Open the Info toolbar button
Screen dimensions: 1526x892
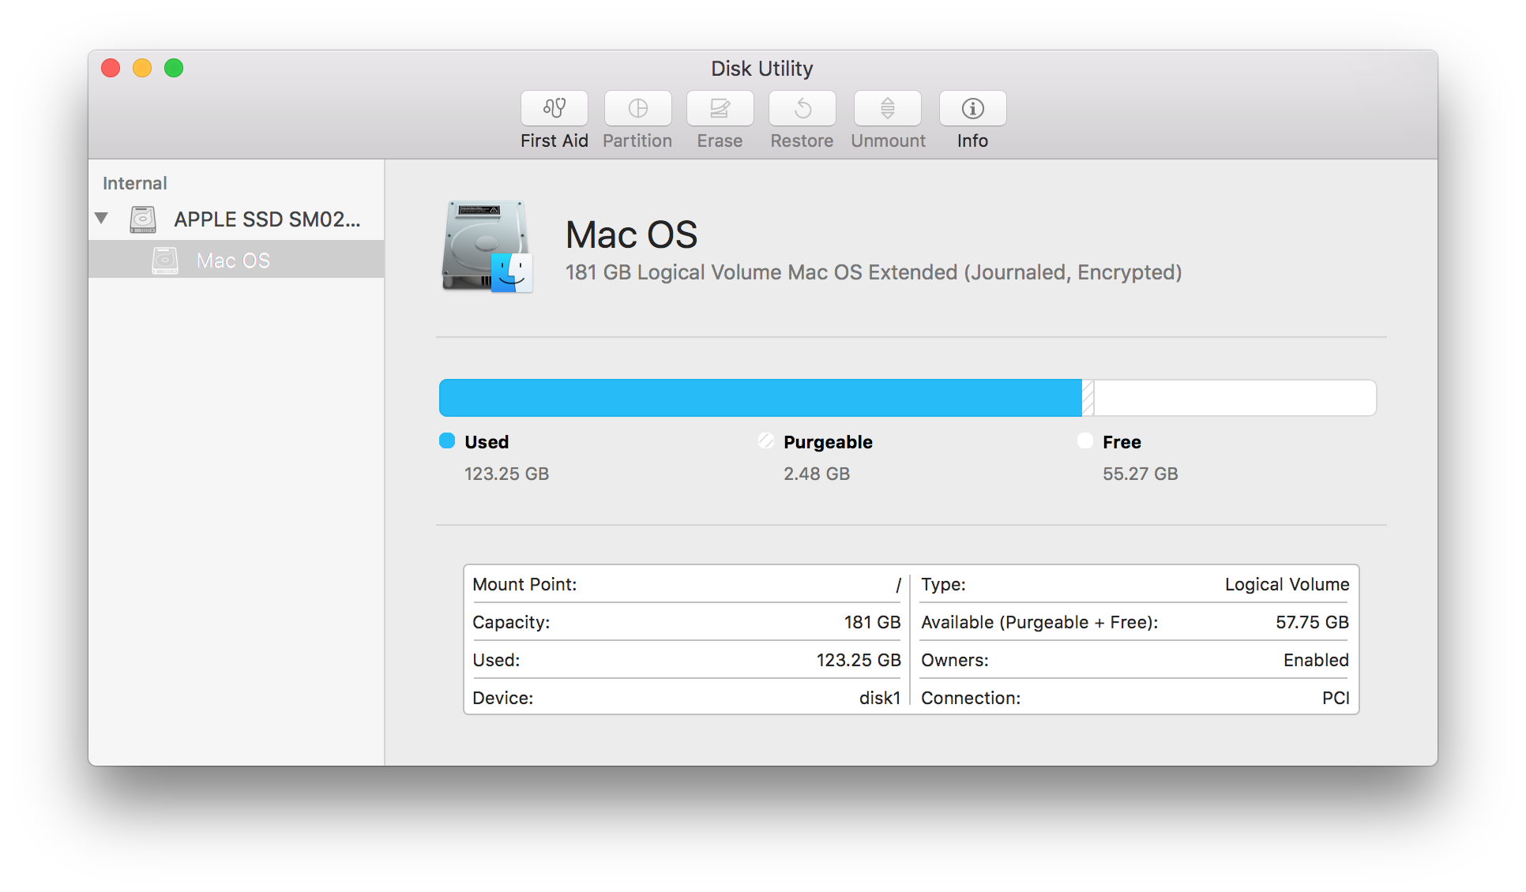[972, 108]
